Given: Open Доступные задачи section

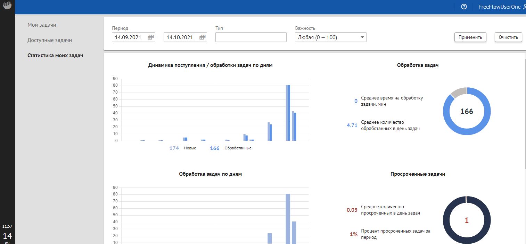Looking at the screenshot, I should point(50,40).
